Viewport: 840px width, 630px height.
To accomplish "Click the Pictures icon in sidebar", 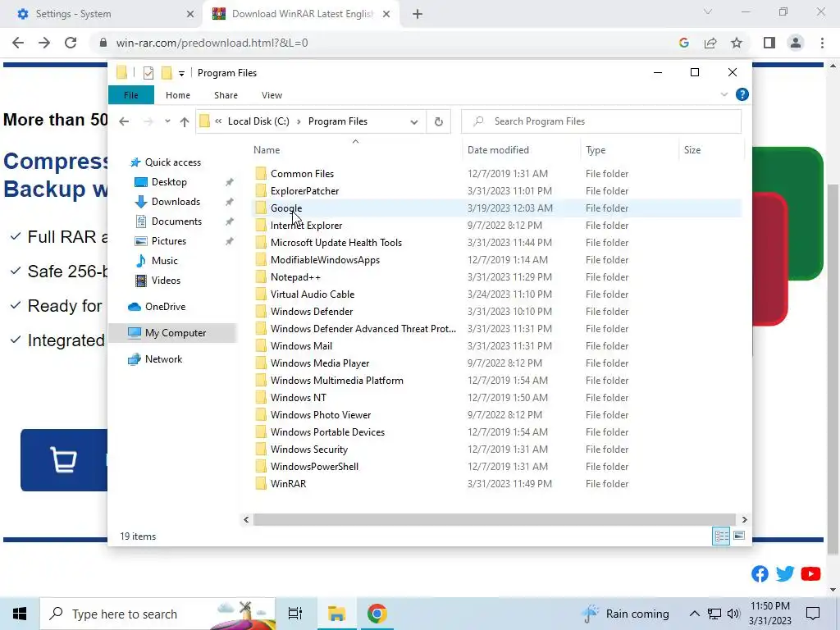I will 141,241.
